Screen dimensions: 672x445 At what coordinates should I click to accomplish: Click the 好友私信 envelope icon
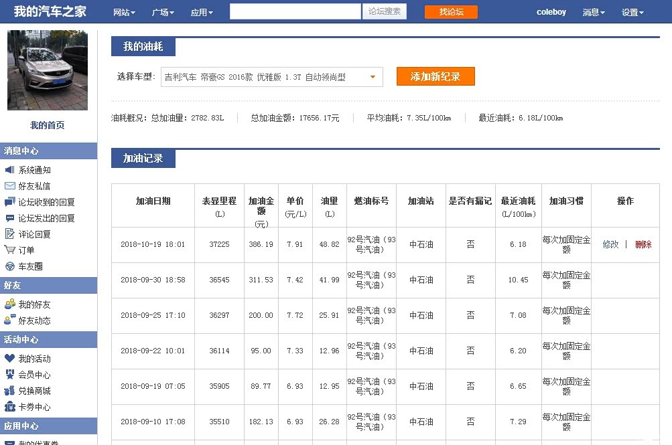point(9,186)
